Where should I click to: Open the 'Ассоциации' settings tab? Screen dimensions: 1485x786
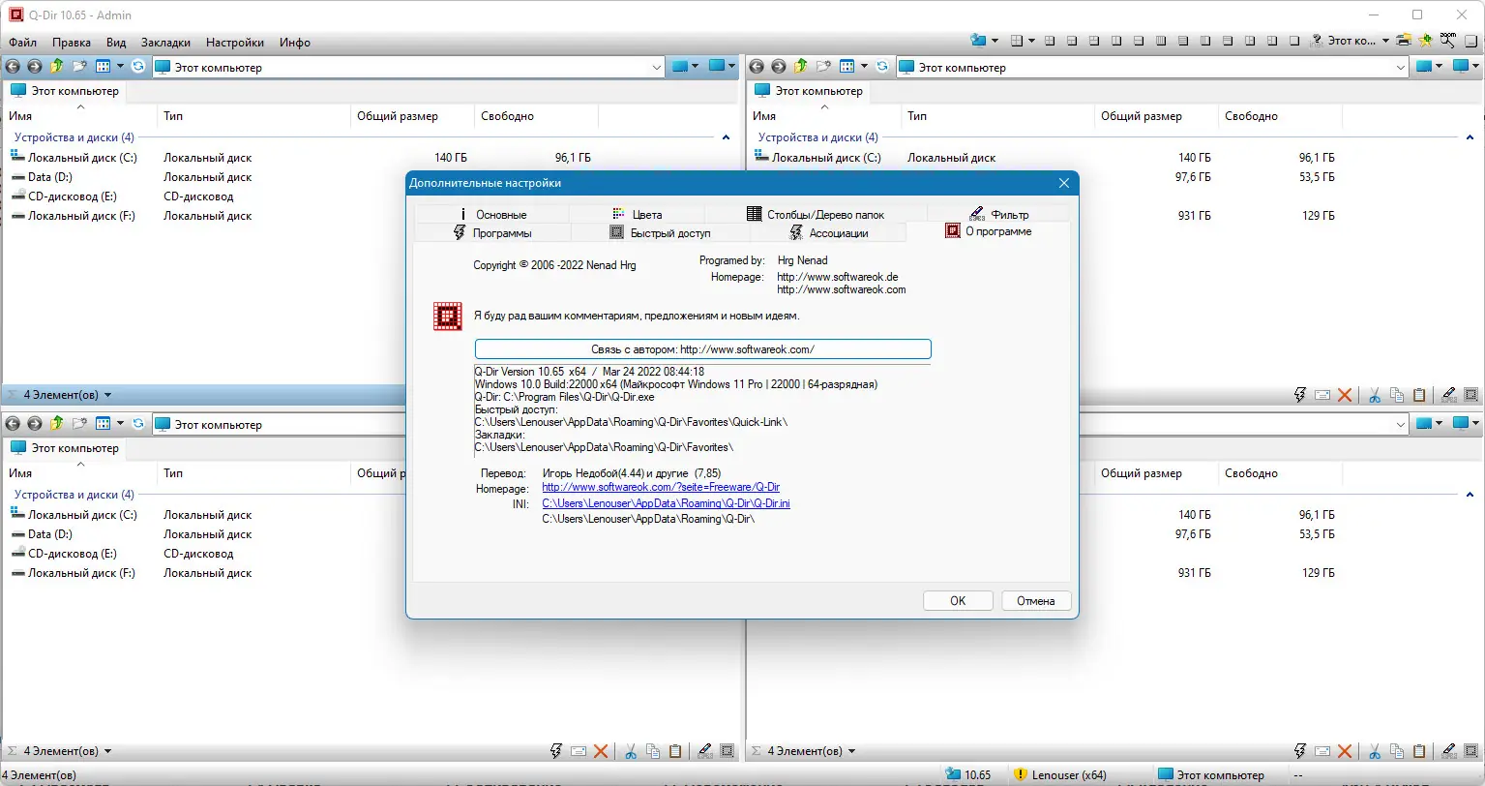(x=829, y=232)
